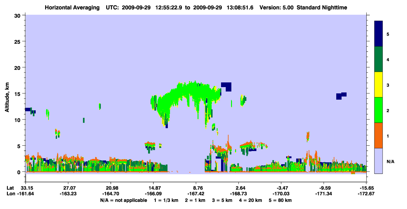Click the altitude tick label 15
The height and width of the screenshot is (209, 407).
pos(18,94)
